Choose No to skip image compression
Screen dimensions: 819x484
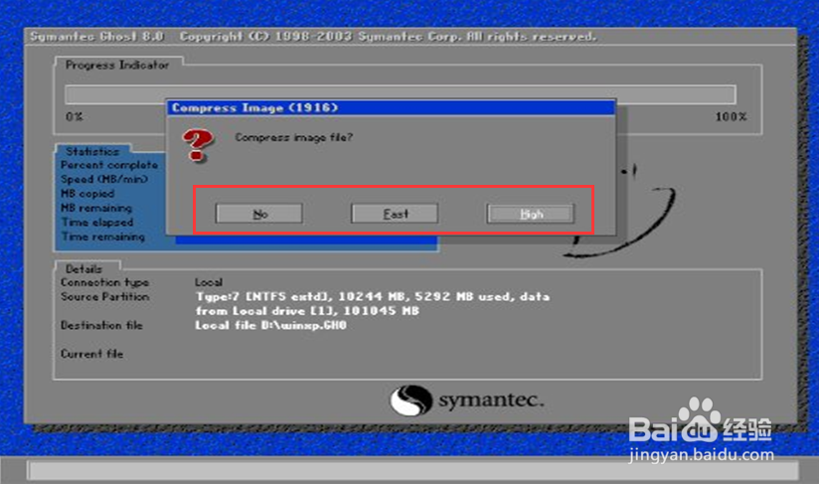(x=259, y=214)
